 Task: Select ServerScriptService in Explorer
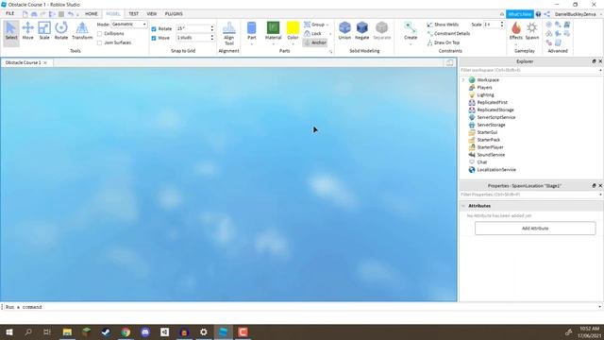496,117
